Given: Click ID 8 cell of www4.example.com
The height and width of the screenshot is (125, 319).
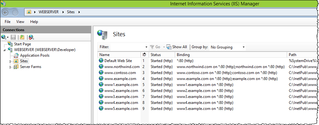Looking at the screenshot, I should 144,102.
